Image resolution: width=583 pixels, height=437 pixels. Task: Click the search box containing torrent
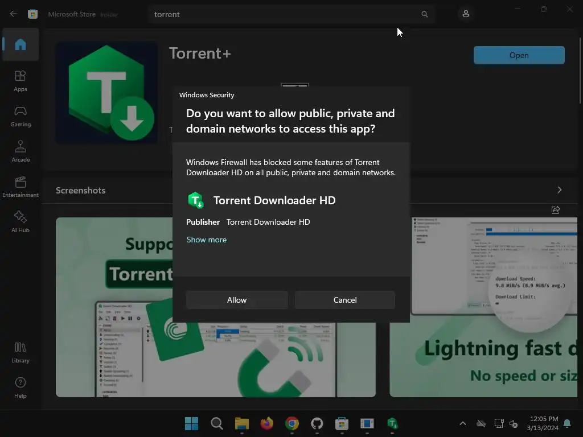[x=291, y=14]
